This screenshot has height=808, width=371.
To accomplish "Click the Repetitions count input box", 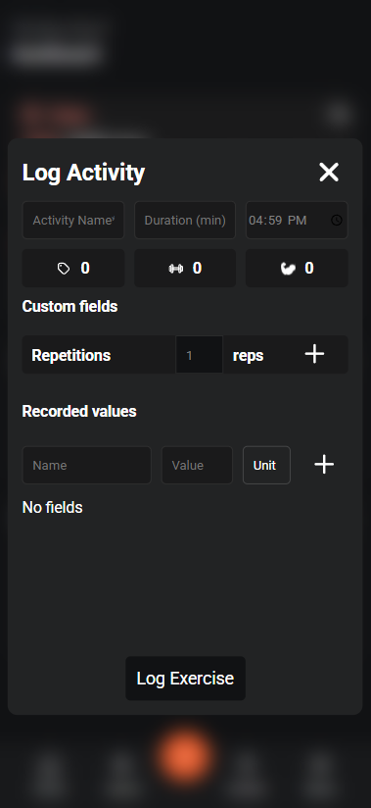I will pyautogui.click(x=199, y=355).
